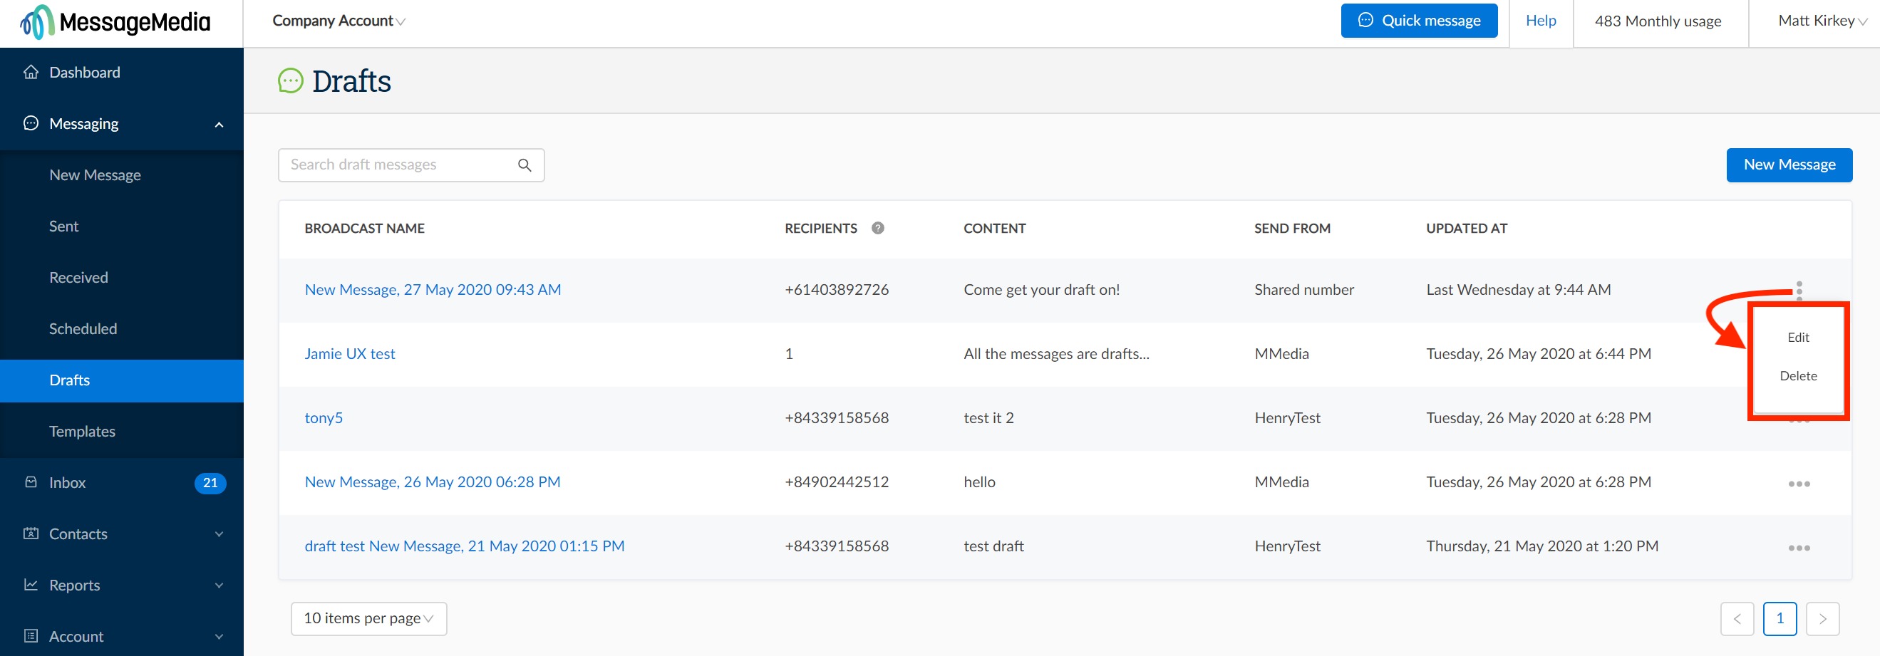Open the Dashboard home icon
The image size is (1880, 656).
(x=31, y=71)
